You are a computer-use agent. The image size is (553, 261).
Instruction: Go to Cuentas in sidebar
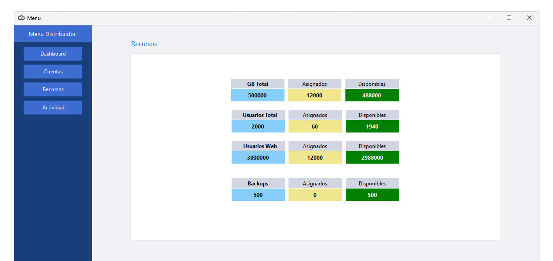tap(53, 72)
